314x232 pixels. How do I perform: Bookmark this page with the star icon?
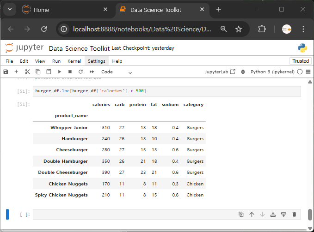[x=239, y=29]
